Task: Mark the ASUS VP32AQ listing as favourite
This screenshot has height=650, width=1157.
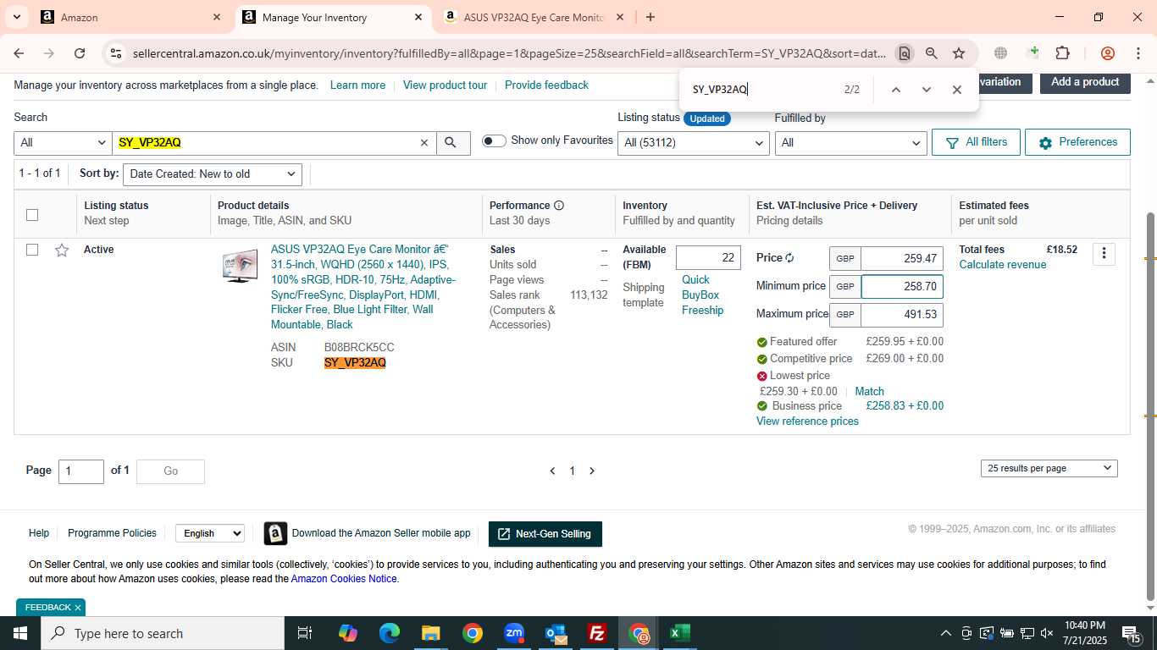Action: tap(62, 250)
